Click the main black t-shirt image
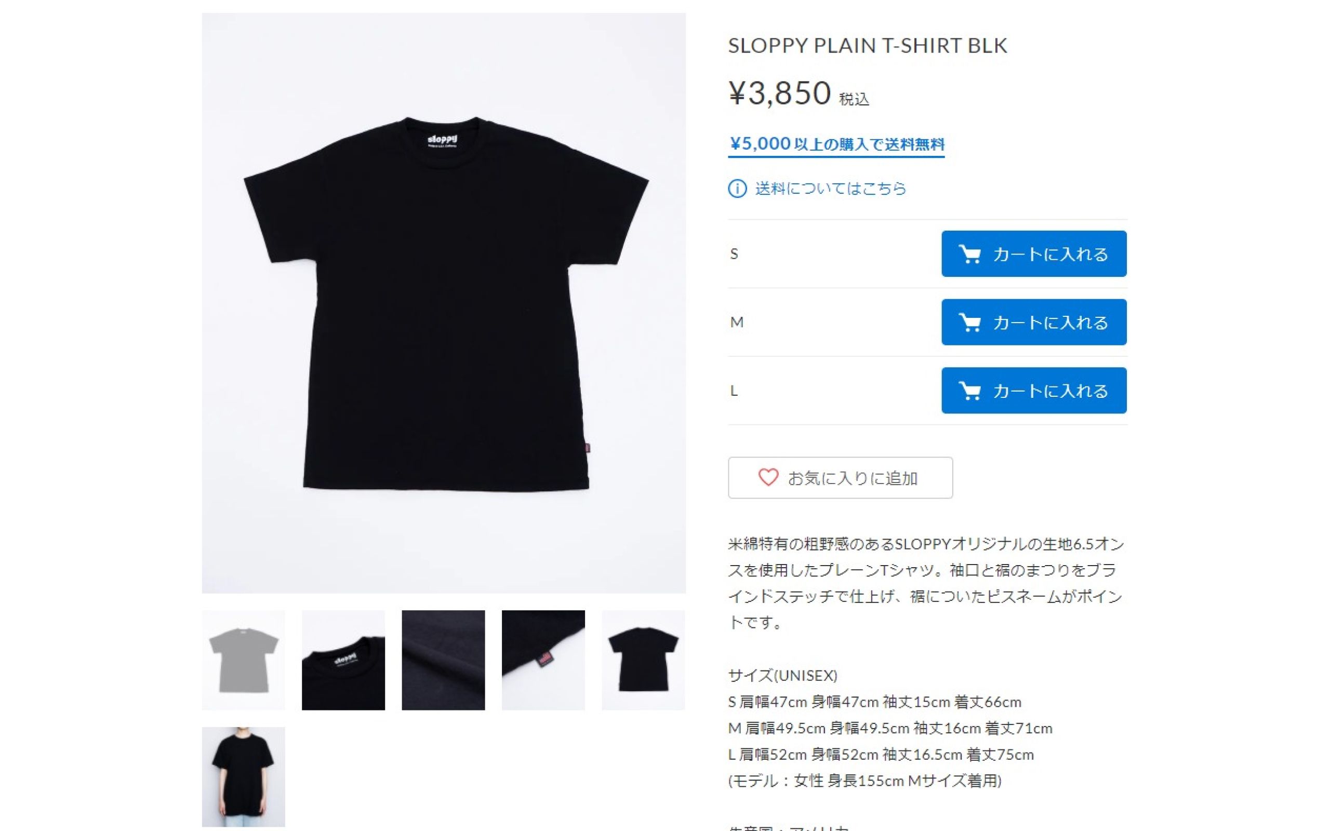1330x831 pixels. 444,303
